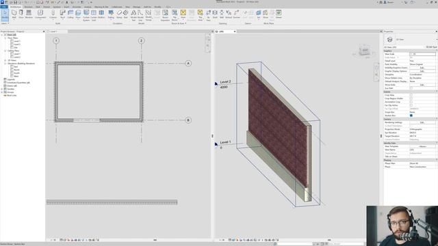Select Site floor plan in Project Browser
This screenshot has width=438, height=246.
(16, 48)
